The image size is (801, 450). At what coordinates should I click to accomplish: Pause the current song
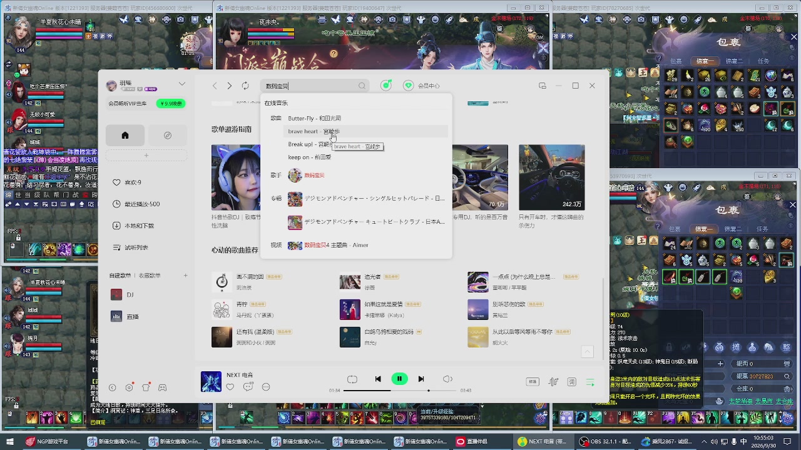pos(399,379)
